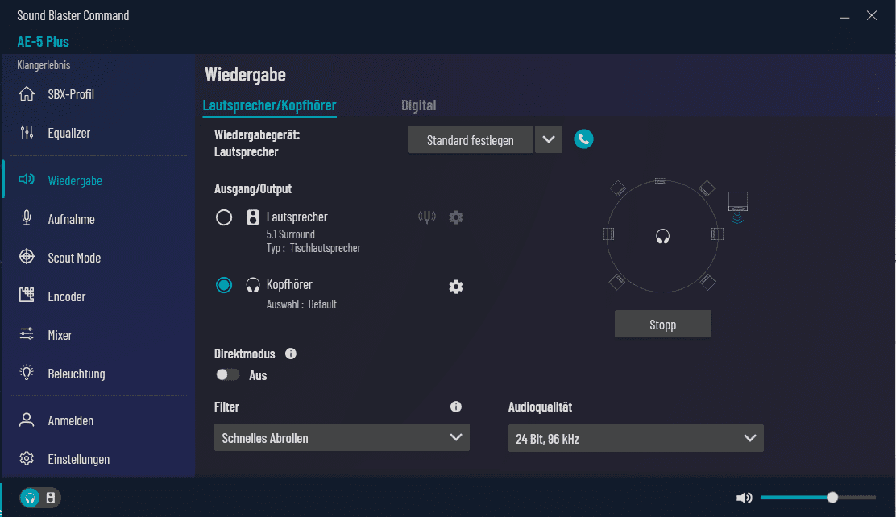
Task: Open Kopfhörer settings gear
Action: (455, 286)
